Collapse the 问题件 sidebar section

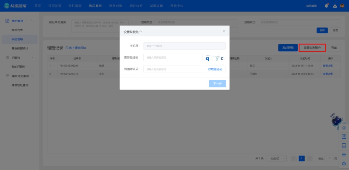(x=32, y=58)
